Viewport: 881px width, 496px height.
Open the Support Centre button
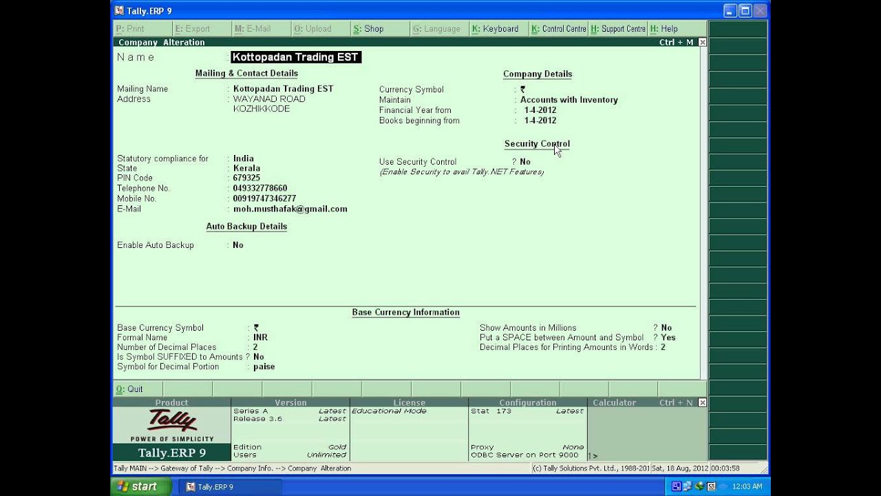point(617,29)
